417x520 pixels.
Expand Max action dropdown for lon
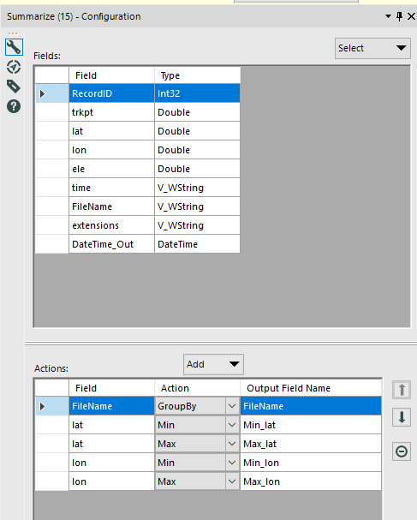point(232,481)
